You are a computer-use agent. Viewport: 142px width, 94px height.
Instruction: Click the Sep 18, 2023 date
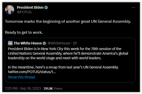pos(30,88)
